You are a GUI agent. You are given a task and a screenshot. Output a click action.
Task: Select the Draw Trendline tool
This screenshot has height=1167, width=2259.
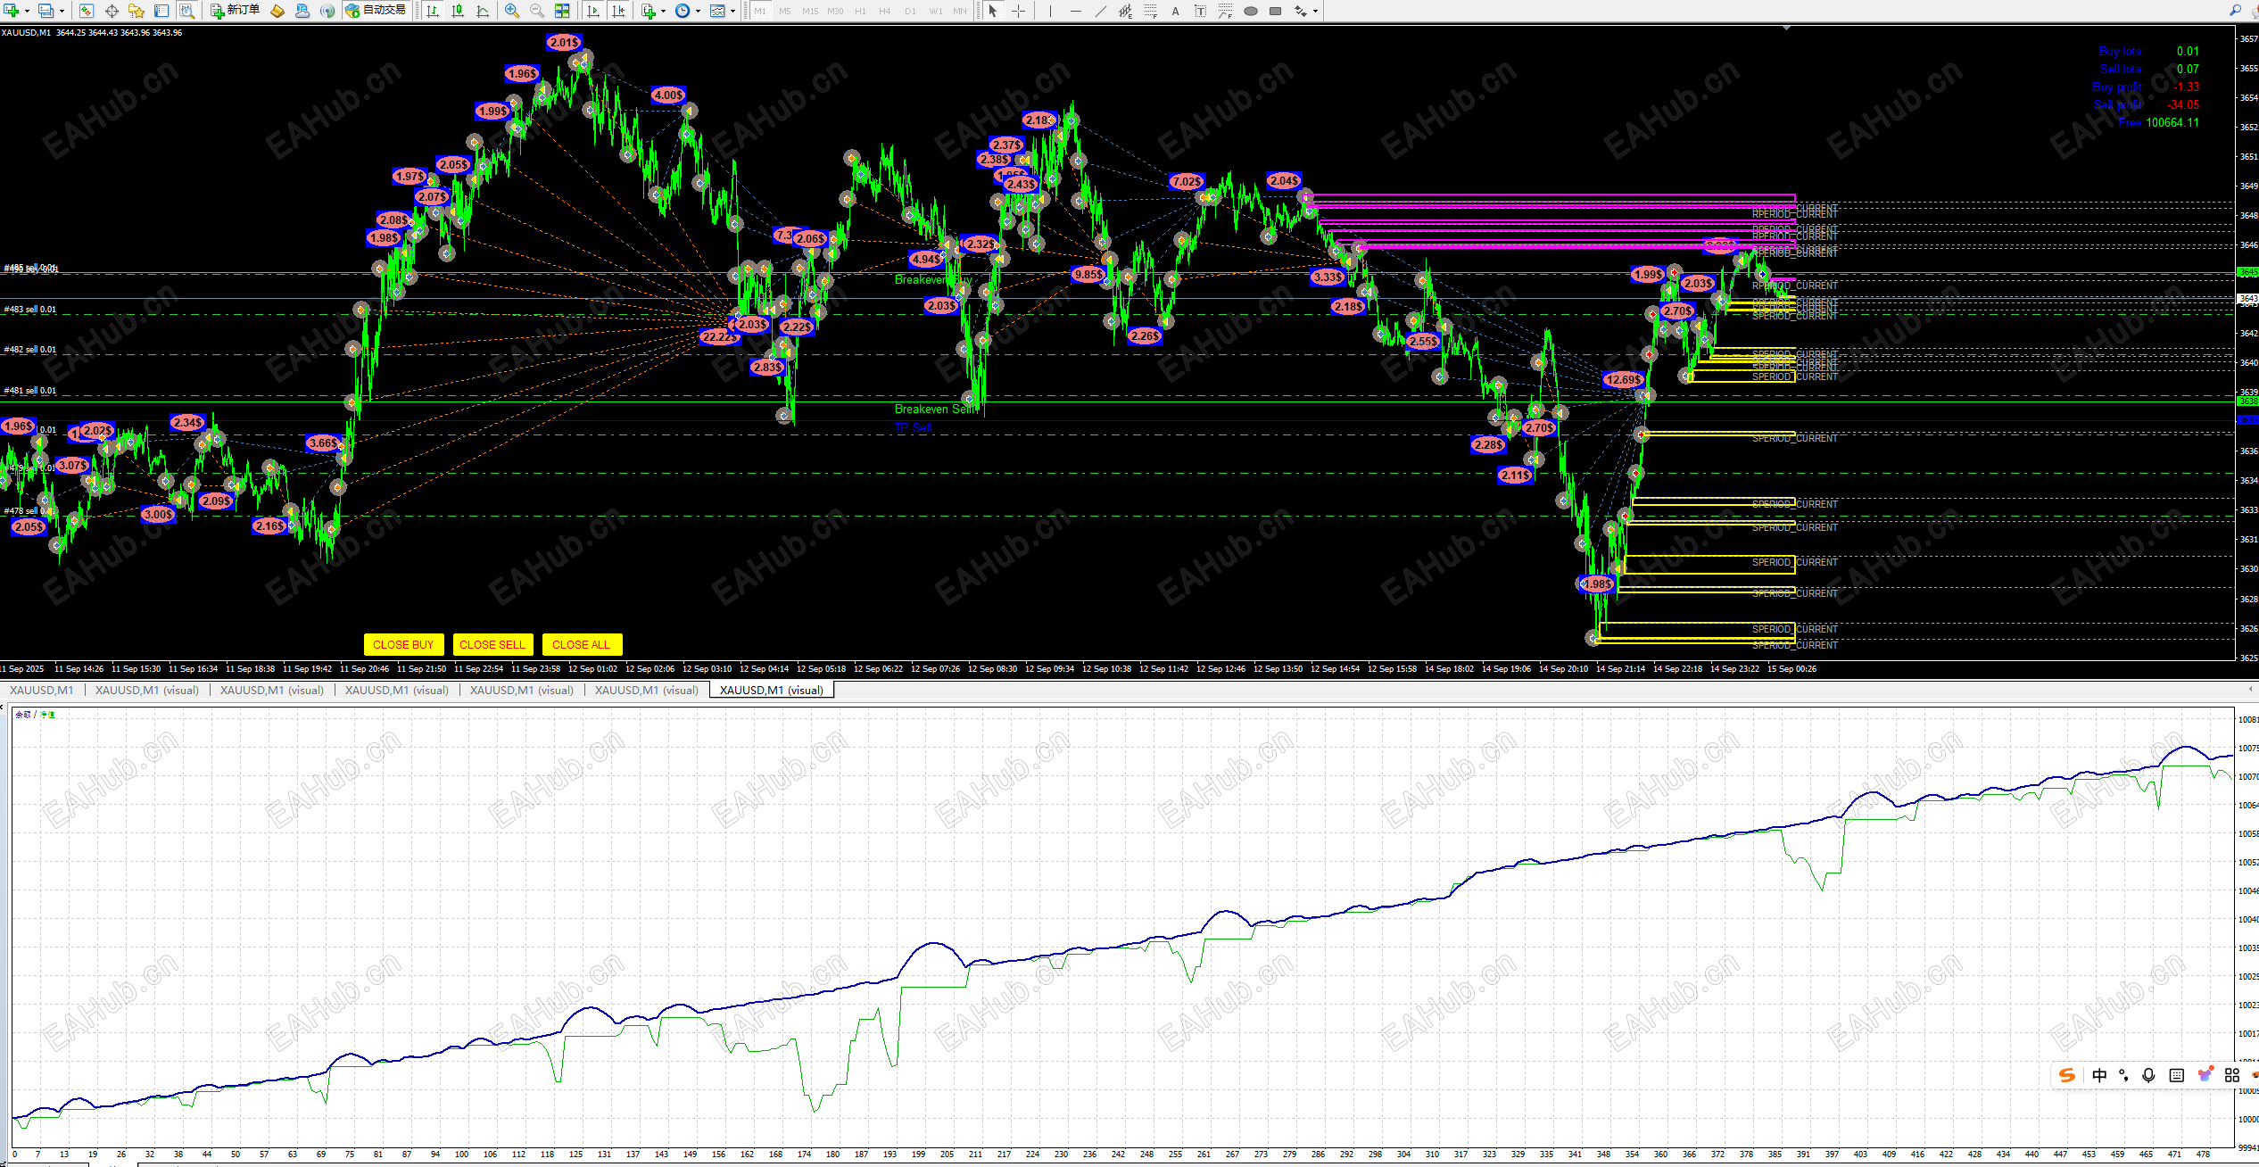click(1100, 11)
